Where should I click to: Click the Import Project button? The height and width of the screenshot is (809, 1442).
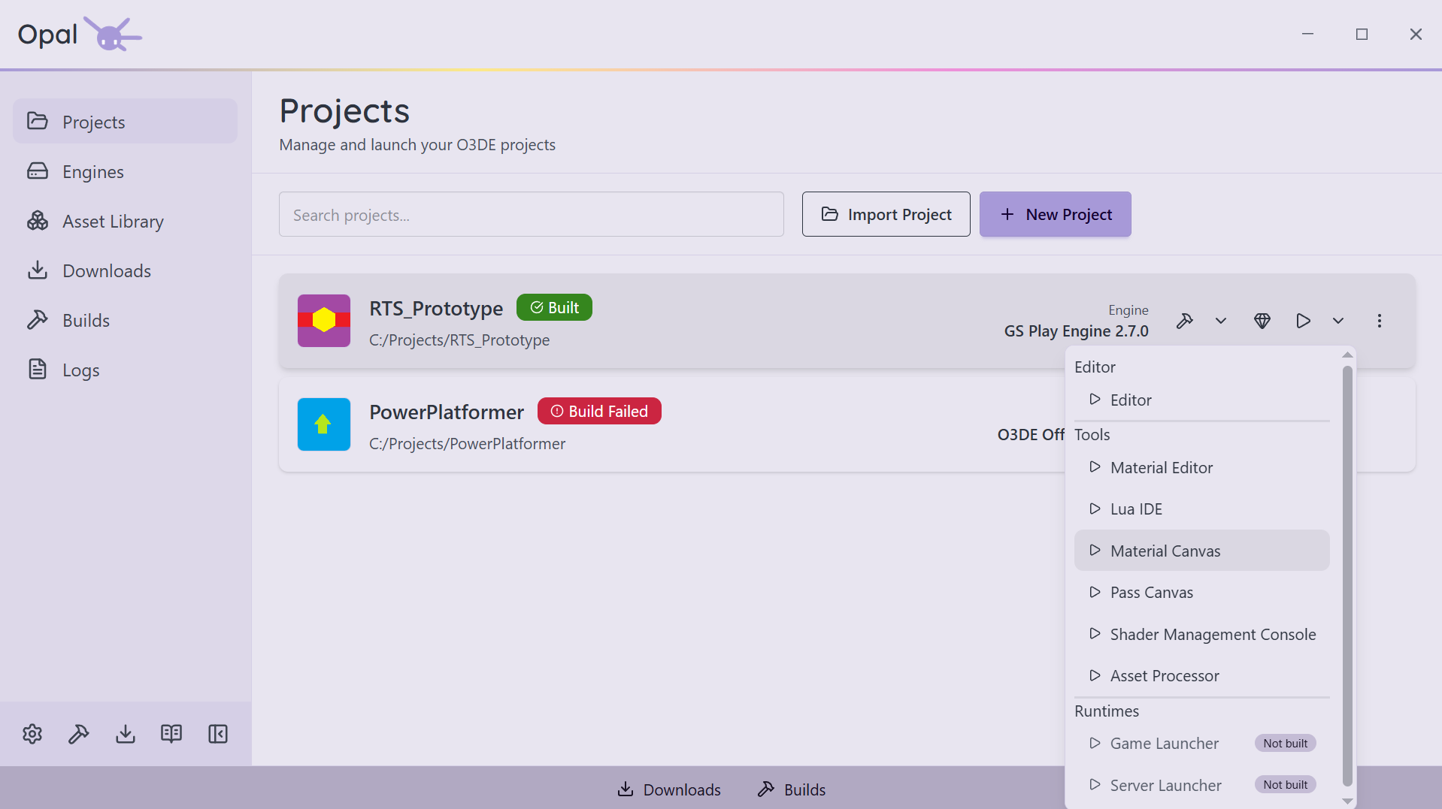[886, 214]
